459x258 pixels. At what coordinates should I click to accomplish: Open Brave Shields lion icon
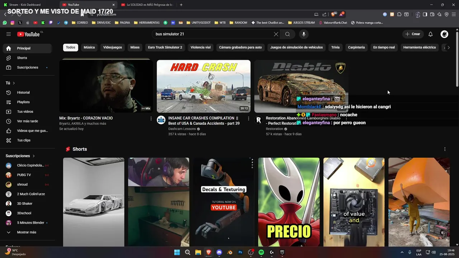pyautogui.click(x=333, y=14)
